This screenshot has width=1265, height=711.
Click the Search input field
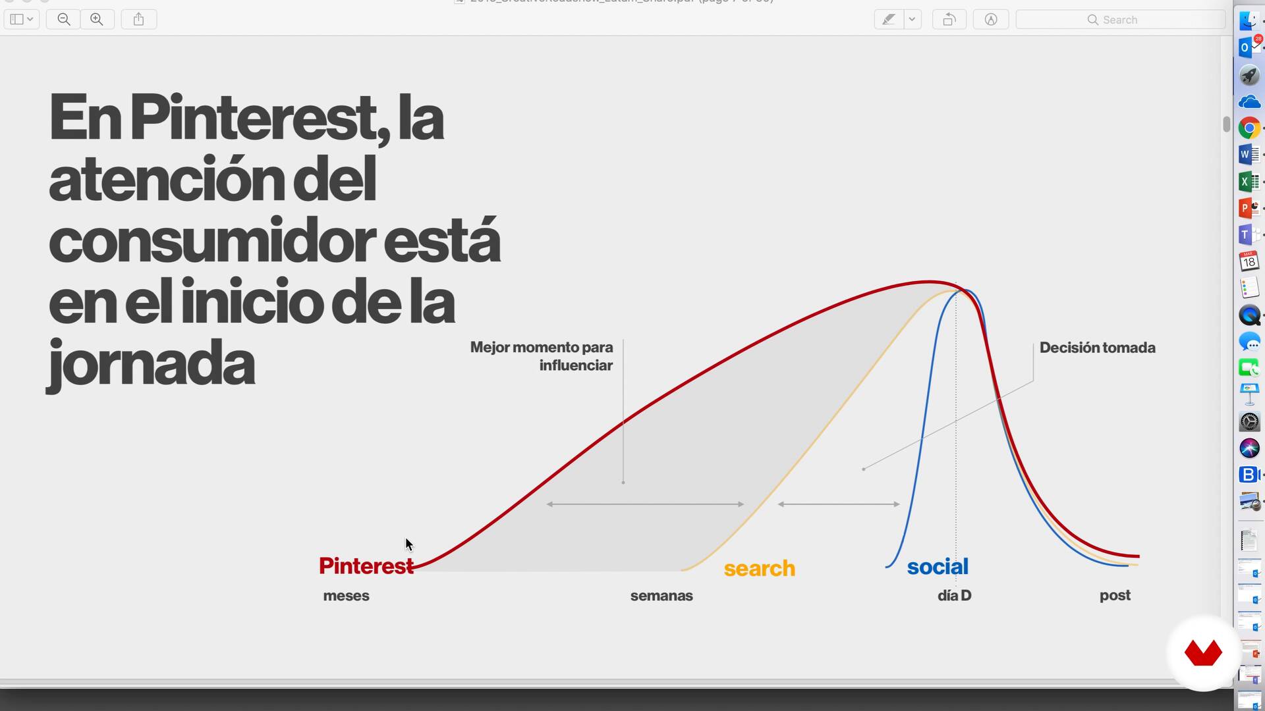[x=1120, y=19]
